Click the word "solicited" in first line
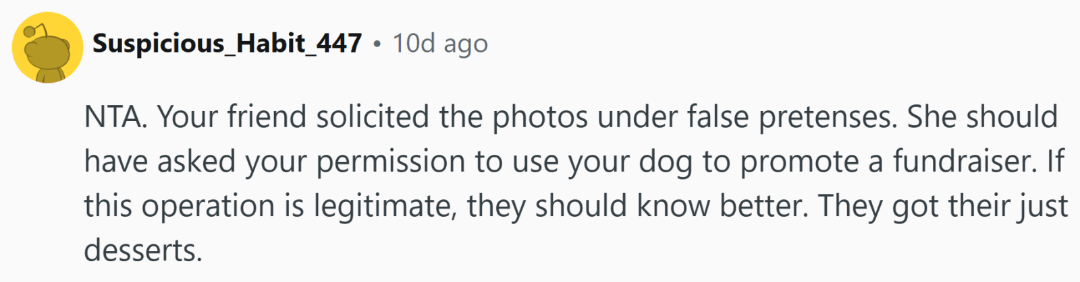This screenshot has height=282, width=1080. (373, 117)
